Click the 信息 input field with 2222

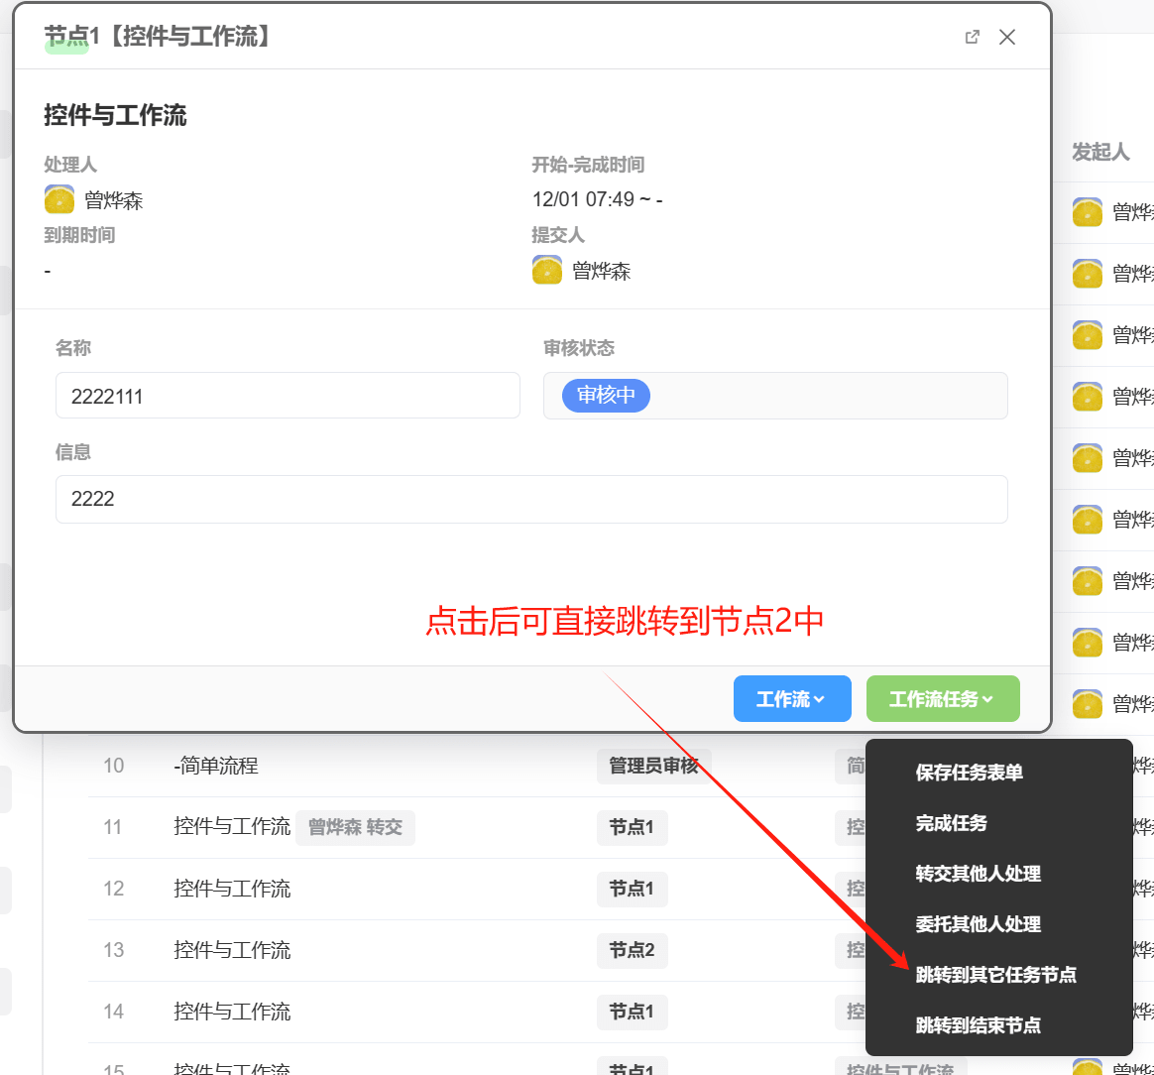click(531, 499)
